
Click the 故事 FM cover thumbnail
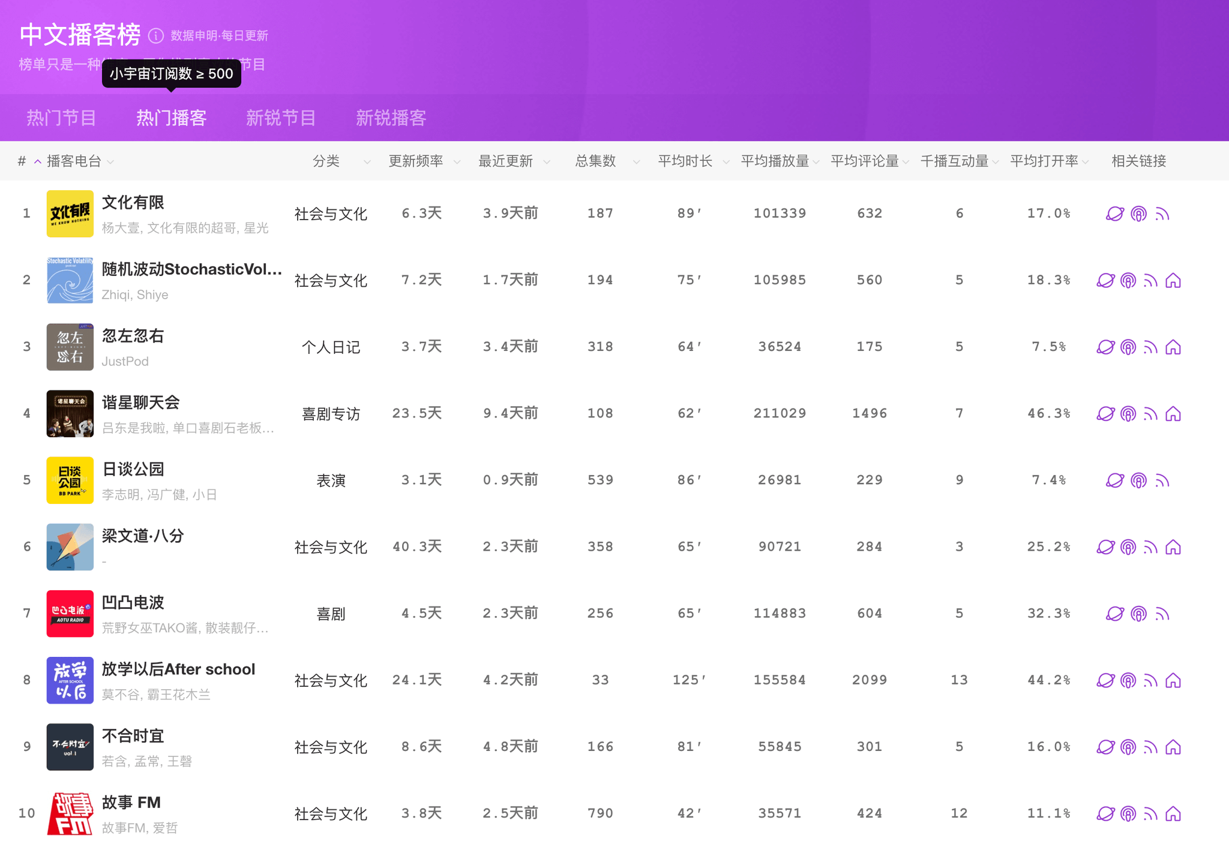pos(70,813)
